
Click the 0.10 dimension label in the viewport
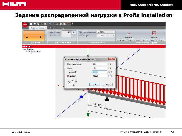point(98,105)
